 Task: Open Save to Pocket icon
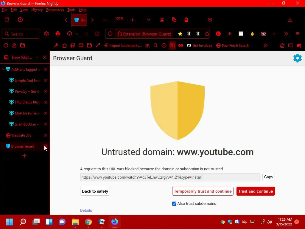pos(210,20)
